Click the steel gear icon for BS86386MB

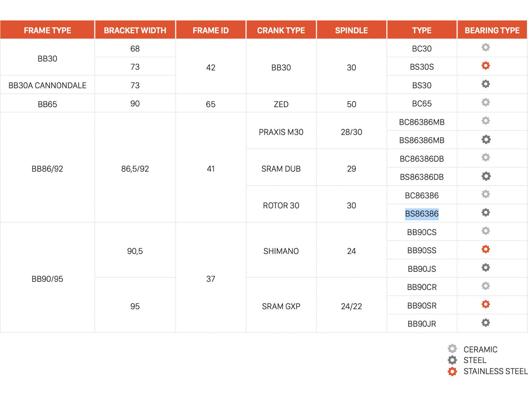coord(486,140)
